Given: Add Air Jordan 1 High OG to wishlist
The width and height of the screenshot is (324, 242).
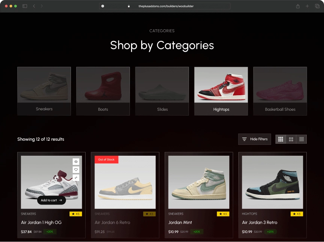Looking at the screenshot, I should click(76, 170).
